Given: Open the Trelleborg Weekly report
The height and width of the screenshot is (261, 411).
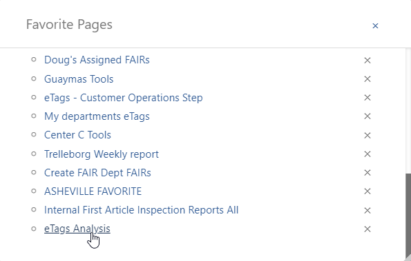Looking at the screenshot, I should point(101,154).
